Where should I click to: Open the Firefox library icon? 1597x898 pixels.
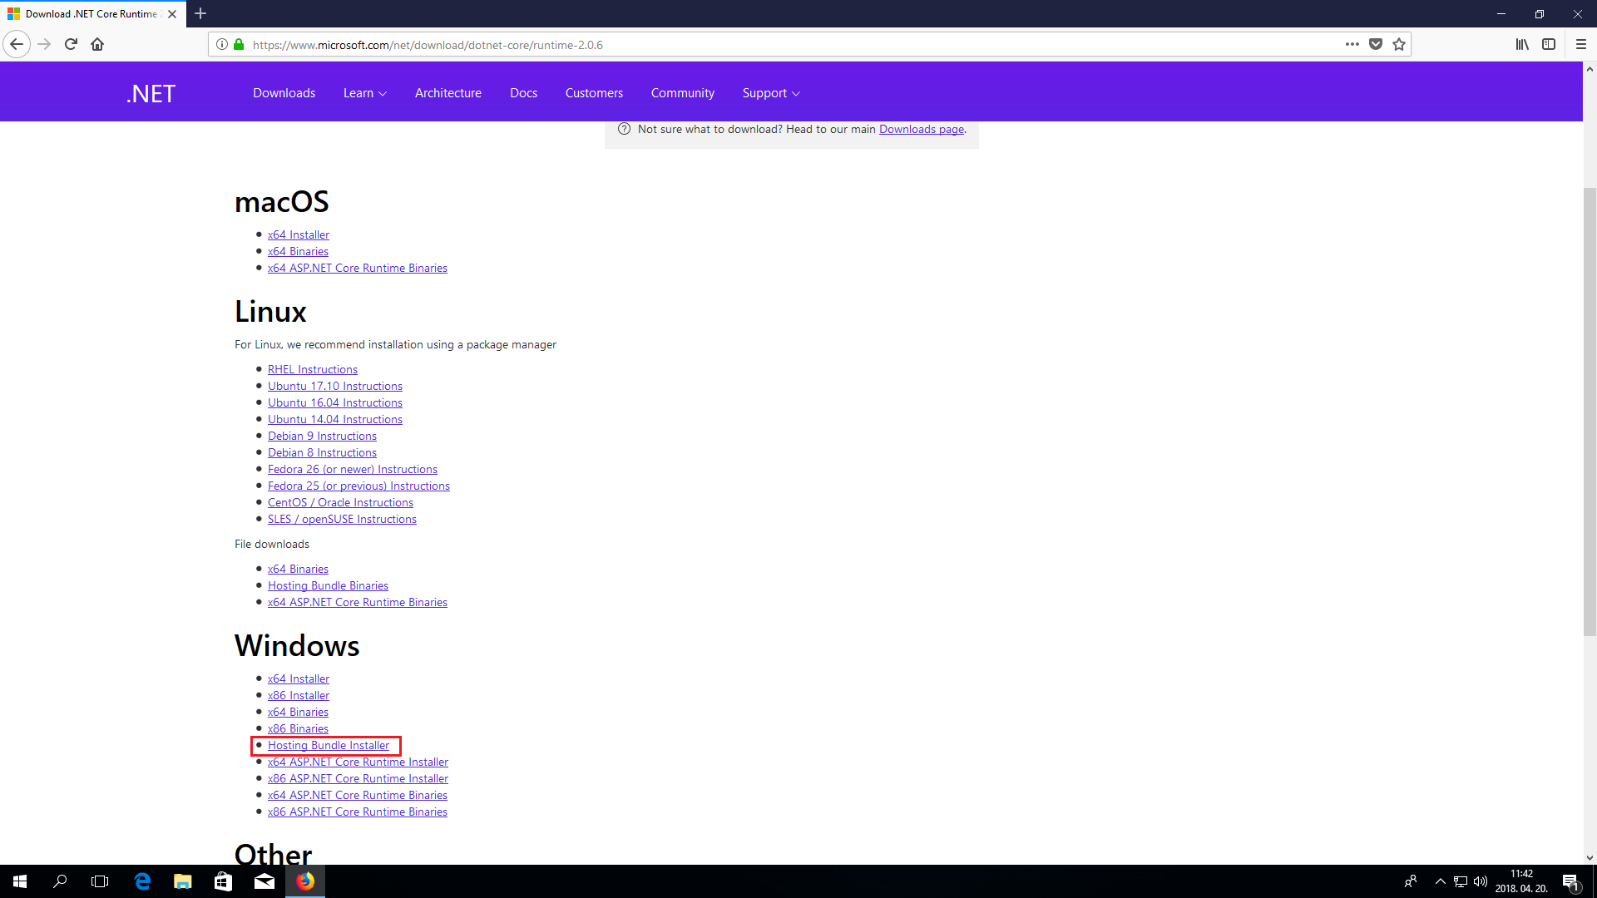pyautogui.click(x=1522, y=44)
